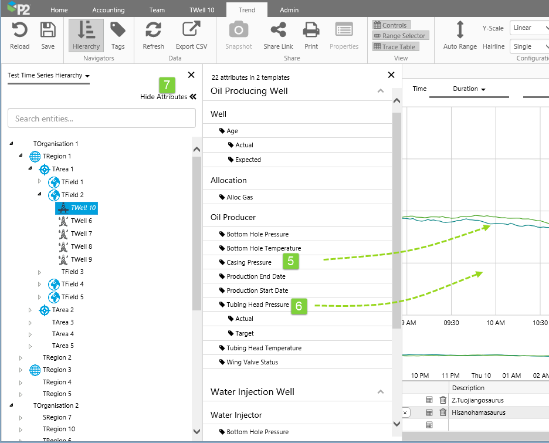The width and height of the screenshot is (549, 443).
Task: Export data with Export CSV icon
Action: coord(191,31)
